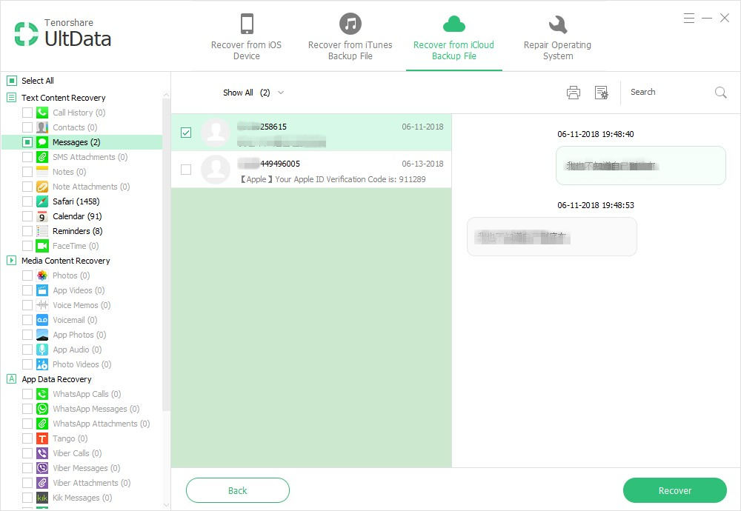Click the Notes icon
This screenshot has width=741, height=511.
(x=42, y=172)
